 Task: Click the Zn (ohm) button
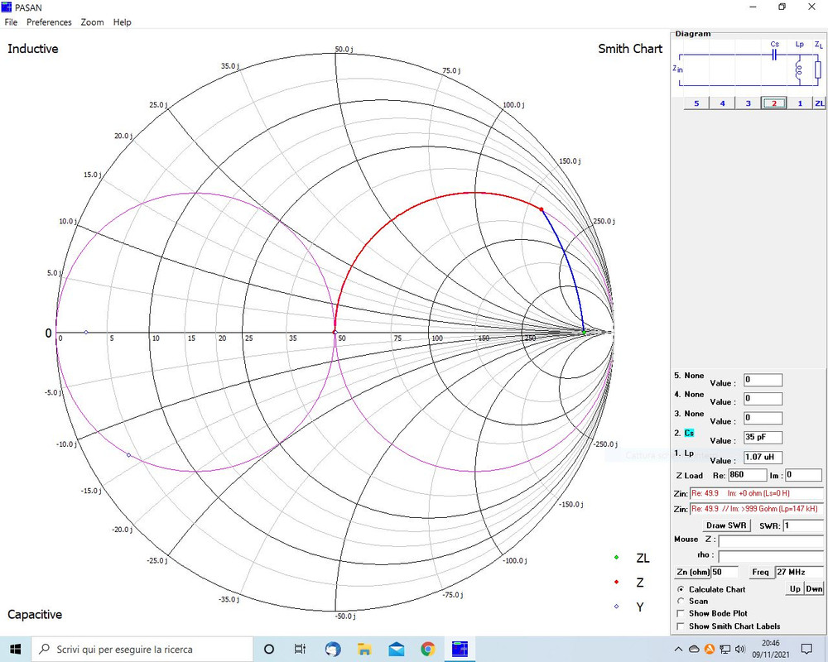point(692,573)
